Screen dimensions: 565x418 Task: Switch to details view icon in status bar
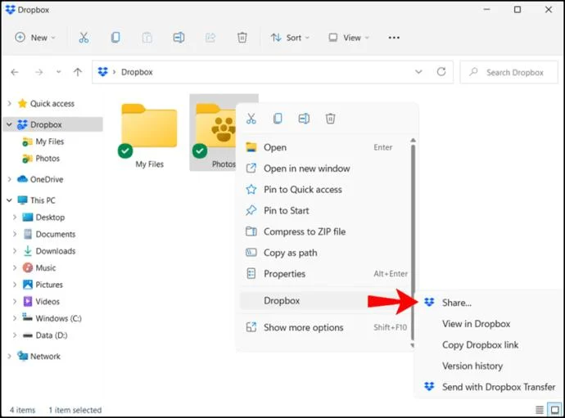tap(540, 410)
